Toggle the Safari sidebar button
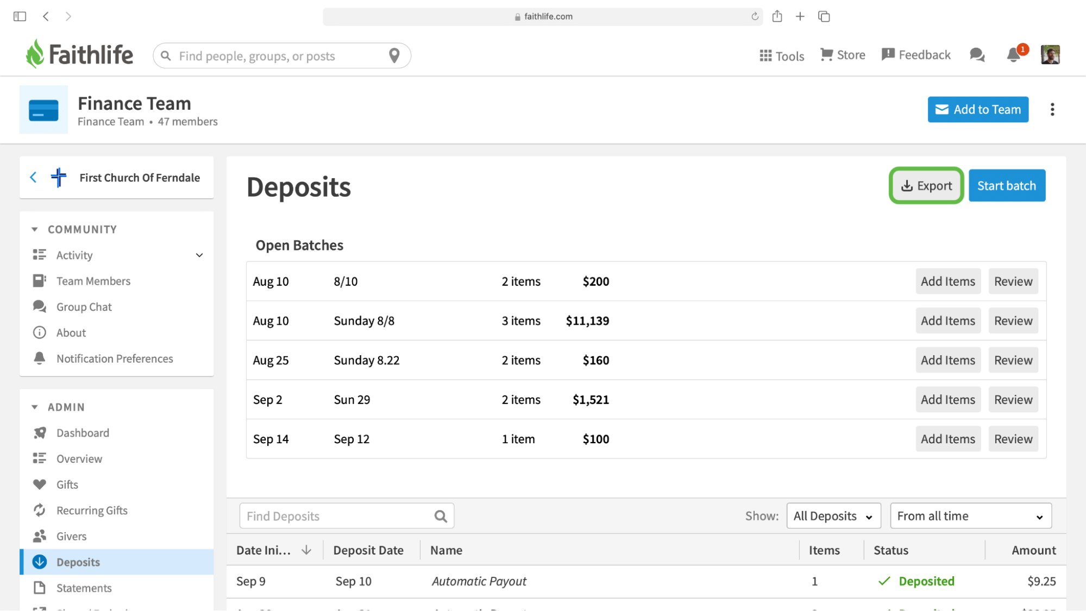Screen dimensions: 1086x611 (x=20, y=16)
